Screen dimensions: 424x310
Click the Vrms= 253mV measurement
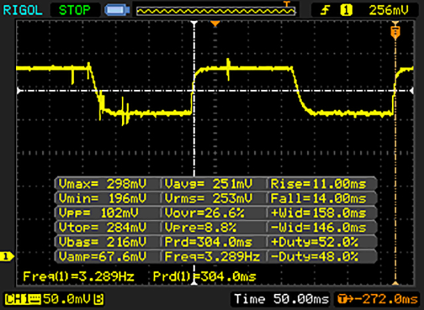click(x=209, y=199)
